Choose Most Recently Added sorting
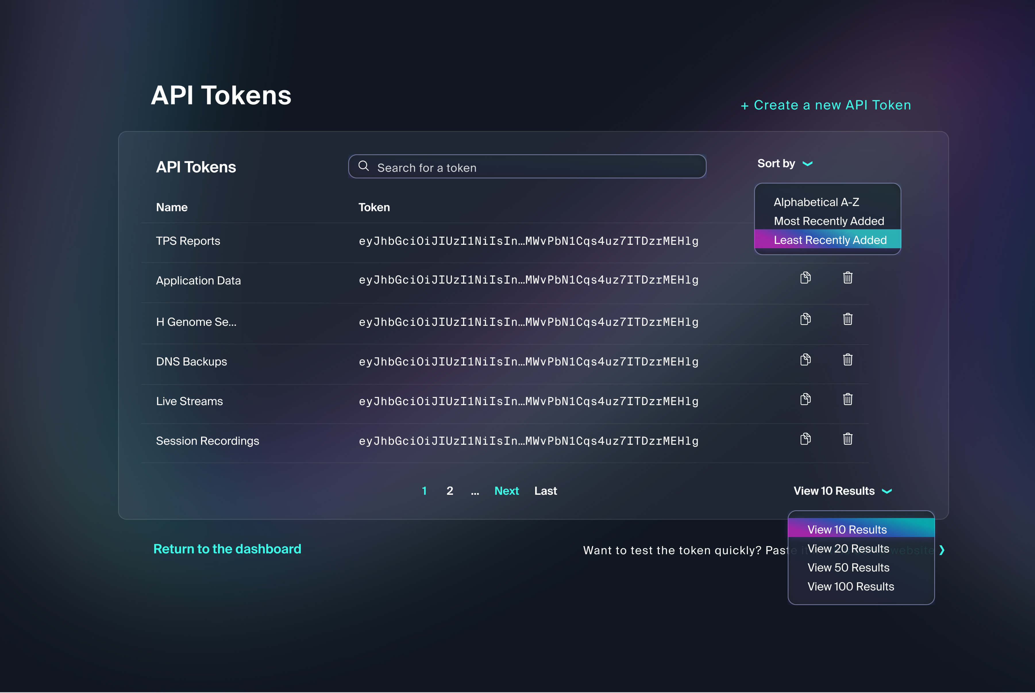 pyautogui.click(x=829, y=221)
